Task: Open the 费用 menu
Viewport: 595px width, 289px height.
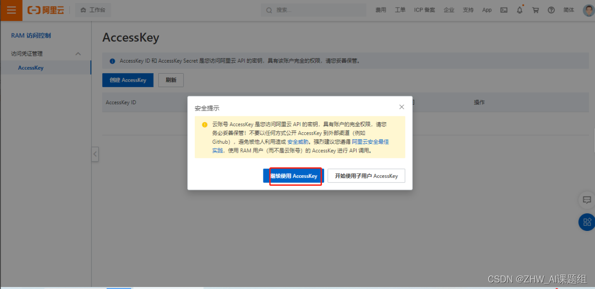Action: pyautogui.click(x=381, y=10)
